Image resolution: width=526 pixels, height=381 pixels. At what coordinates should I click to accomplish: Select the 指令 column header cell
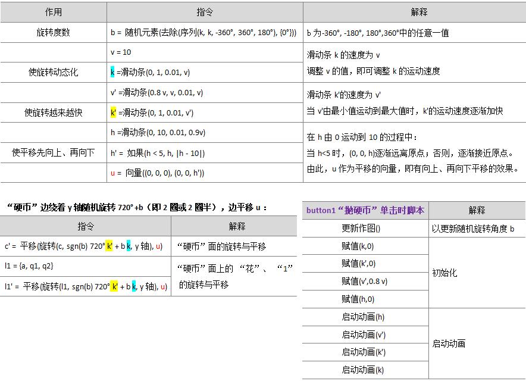pyautogui.click(x=203, y=12)
